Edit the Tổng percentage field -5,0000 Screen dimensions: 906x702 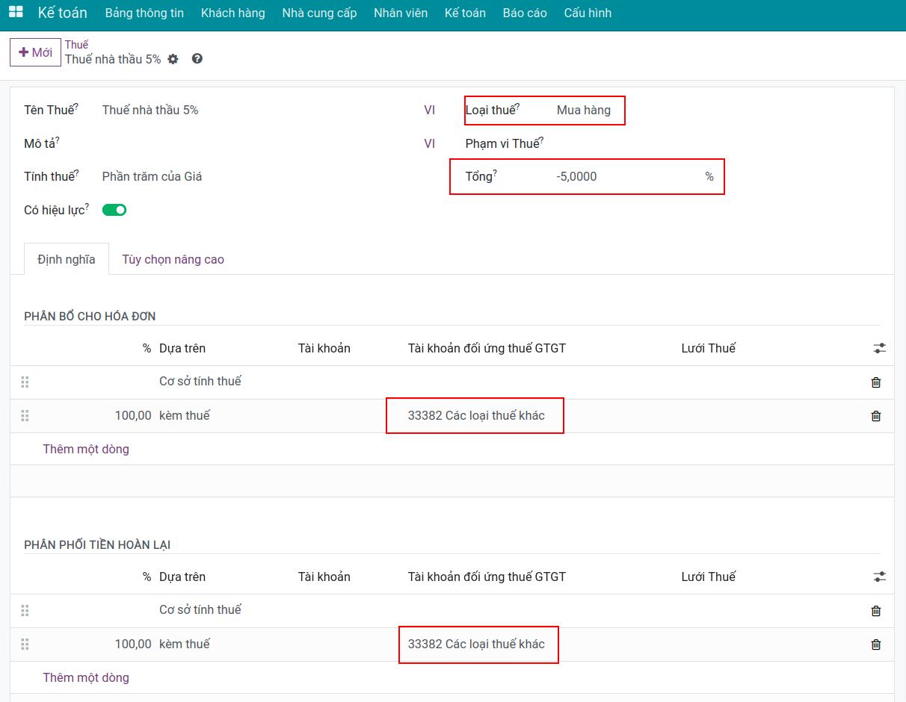628,177
